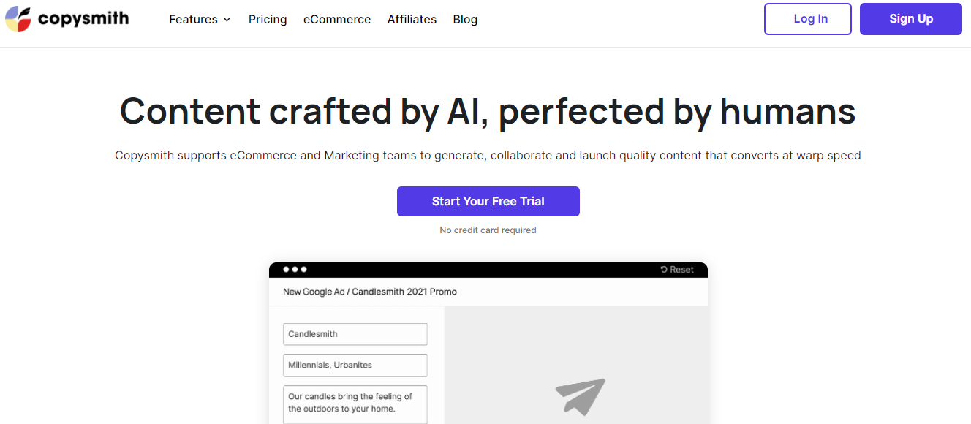
Task: Select the Millennials, Urbanites input field
Action: pos(355,365)
